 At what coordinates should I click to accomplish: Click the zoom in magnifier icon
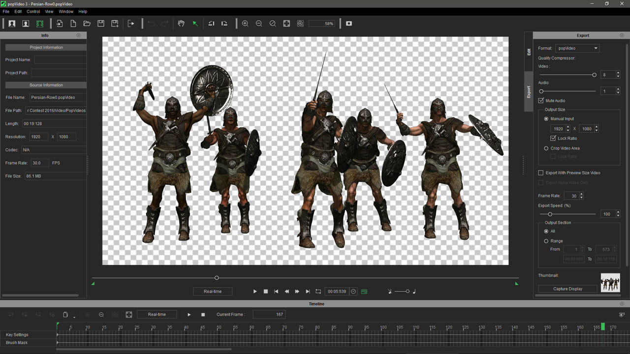pyautogui.click(x=245, y=24)
